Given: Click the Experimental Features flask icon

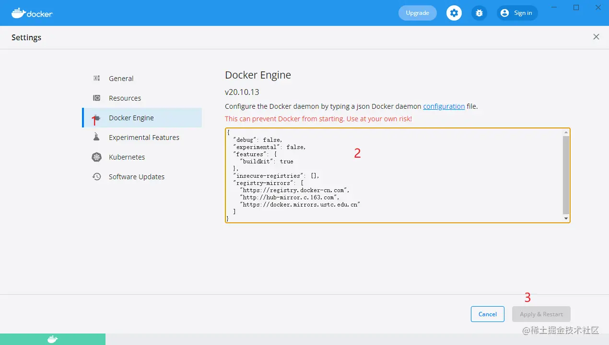Looking at the screenshot, I should pyautogui.click(x=97, y=137).
